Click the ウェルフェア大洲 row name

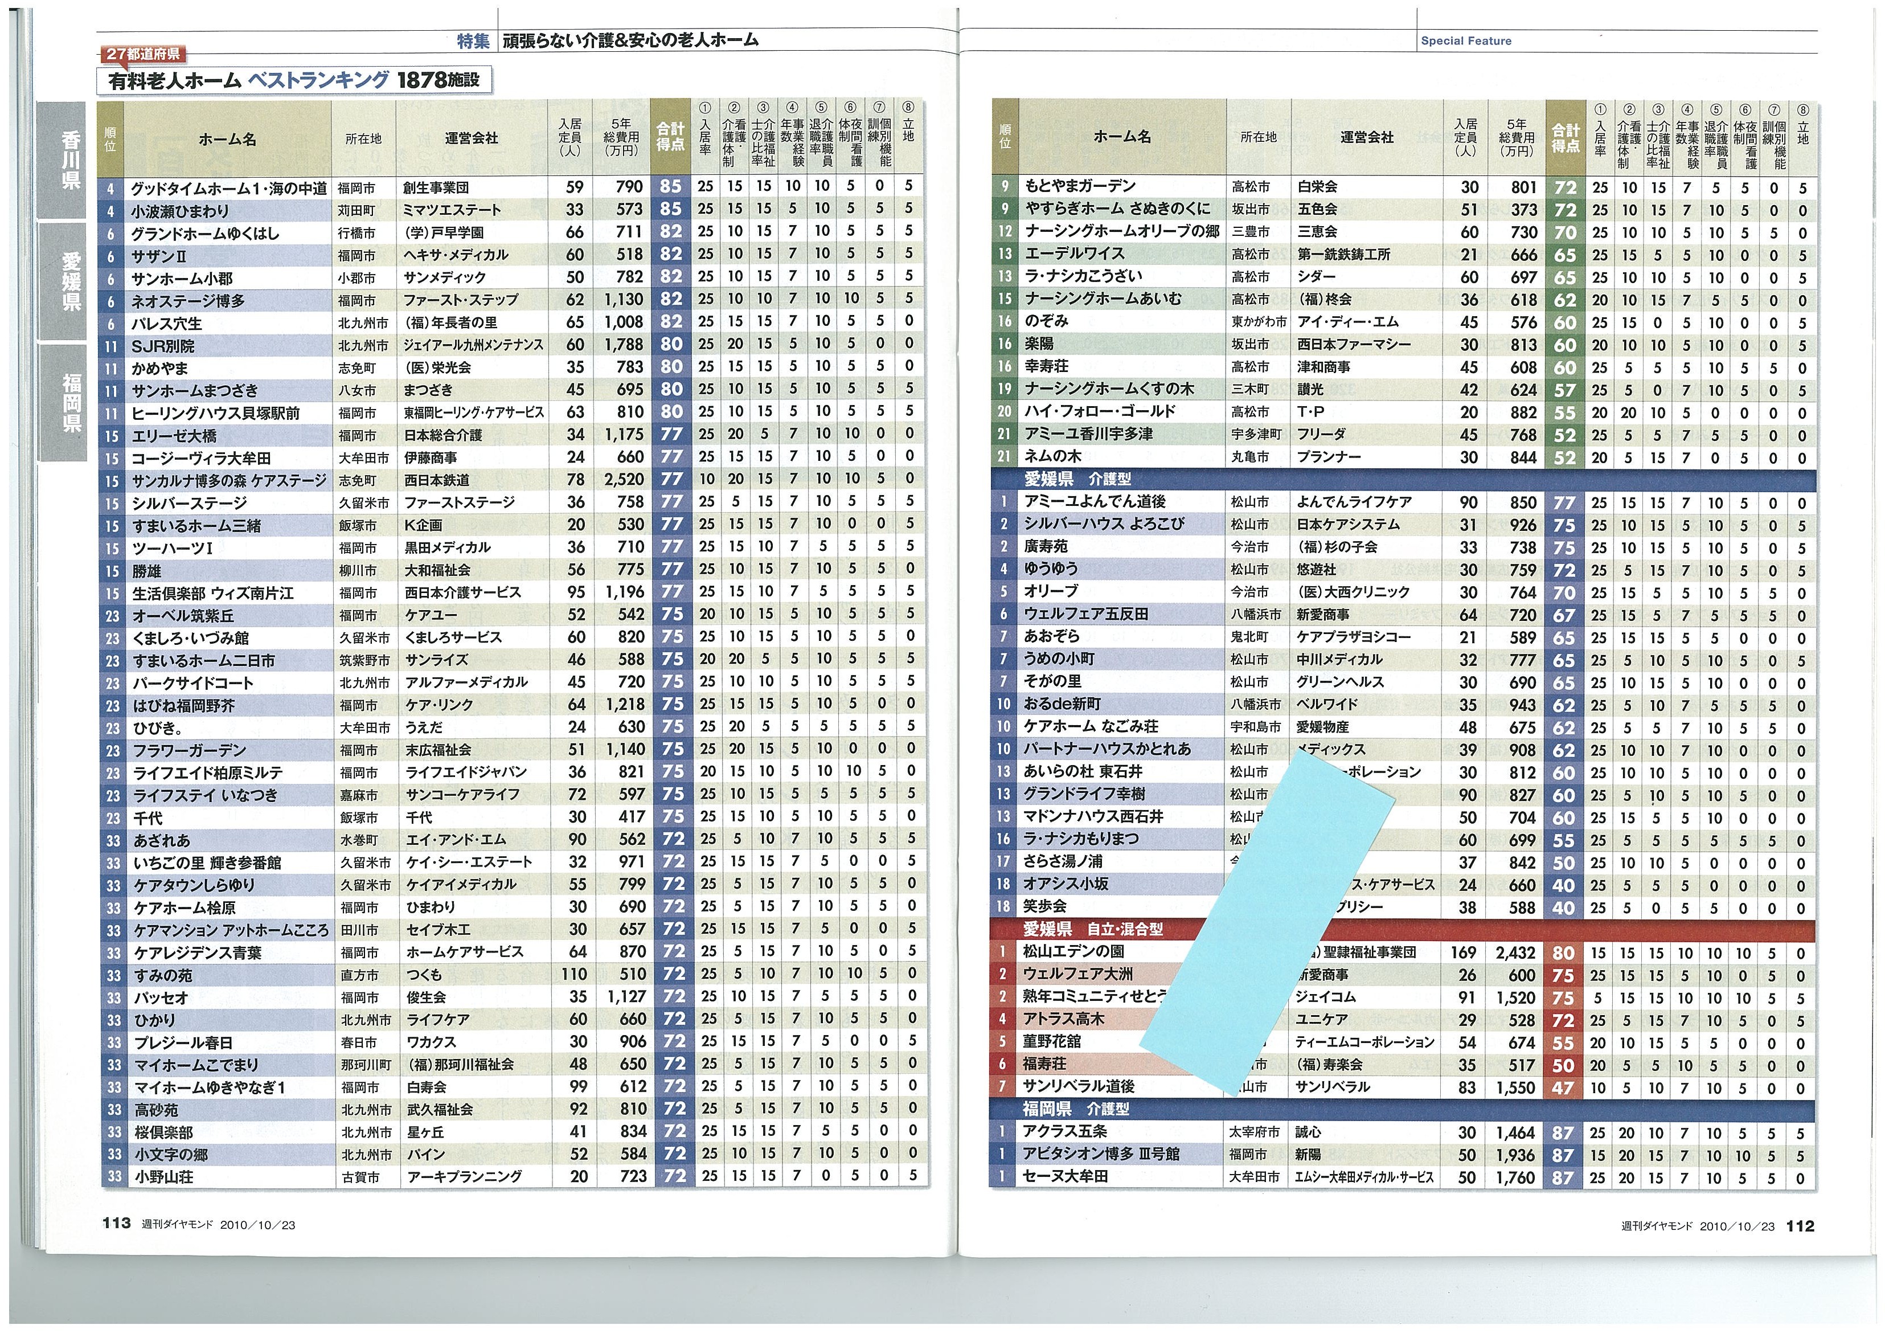click(1078, 974)
